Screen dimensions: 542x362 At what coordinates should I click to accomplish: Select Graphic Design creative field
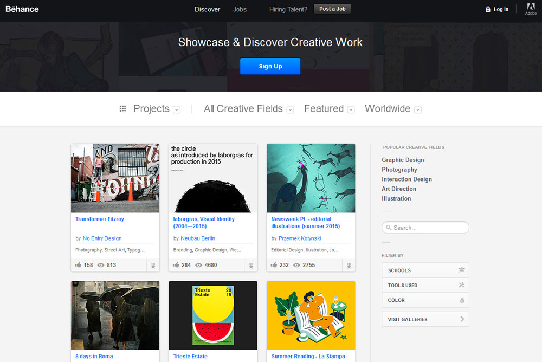pos(403,160)
